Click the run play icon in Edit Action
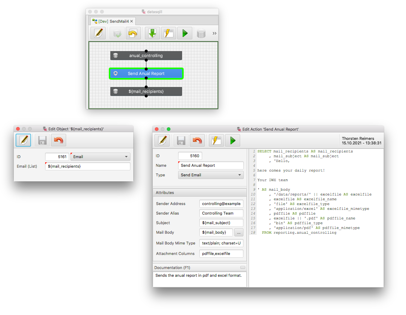Viewport: 406px width, 315px height. [233, 140]
